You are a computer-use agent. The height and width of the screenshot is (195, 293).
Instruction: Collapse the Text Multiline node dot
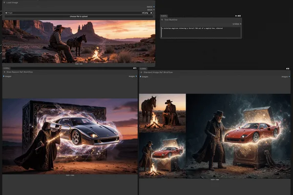(x=162, y=19)
